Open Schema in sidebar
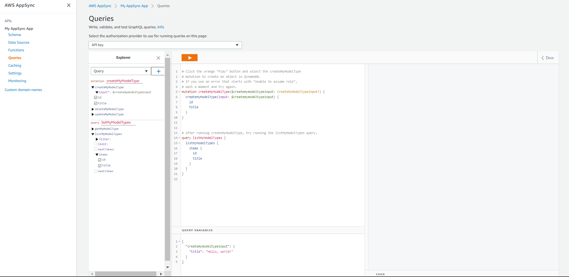 click(14, 35)
